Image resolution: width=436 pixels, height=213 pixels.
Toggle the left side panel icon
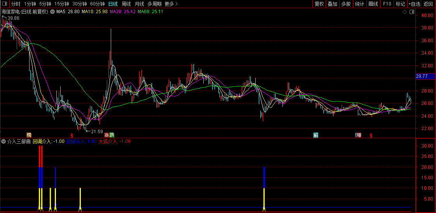pos(4,4)
